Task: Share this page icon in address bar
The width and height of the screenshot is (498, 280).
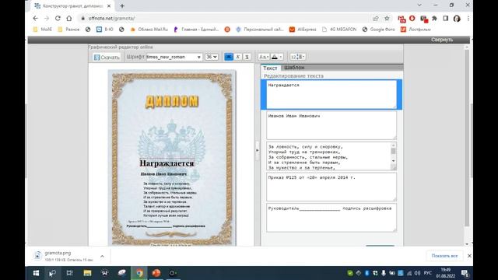Action: 376,19
